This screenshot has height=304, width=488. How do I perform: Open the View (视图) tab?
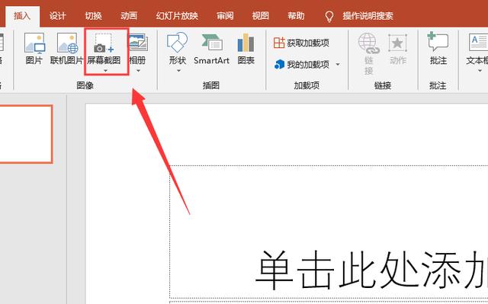[261, 16]
